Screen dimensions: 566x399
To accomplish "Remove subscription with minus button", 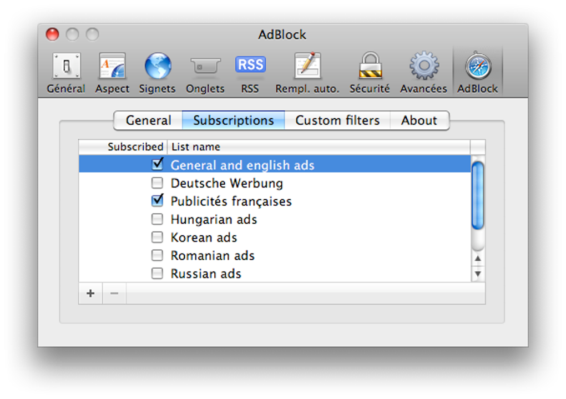I will pyautogui.click(x=114, y=293).
